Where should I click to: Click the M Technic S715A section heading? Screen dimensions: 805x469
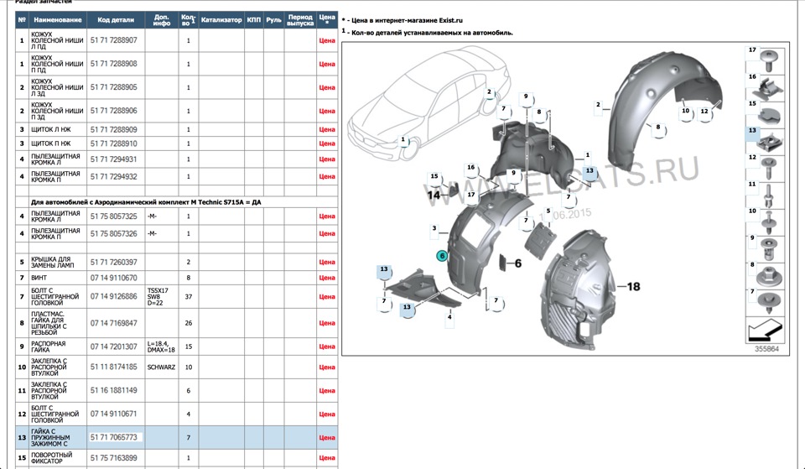point(146,202)
